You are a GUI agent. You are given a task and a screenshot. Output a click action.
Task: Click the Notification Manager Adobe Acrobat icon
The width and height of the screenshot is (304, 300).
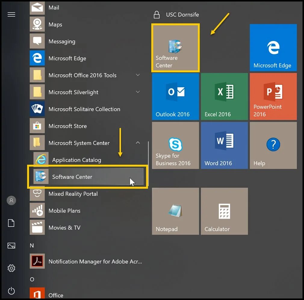[37, 261]
